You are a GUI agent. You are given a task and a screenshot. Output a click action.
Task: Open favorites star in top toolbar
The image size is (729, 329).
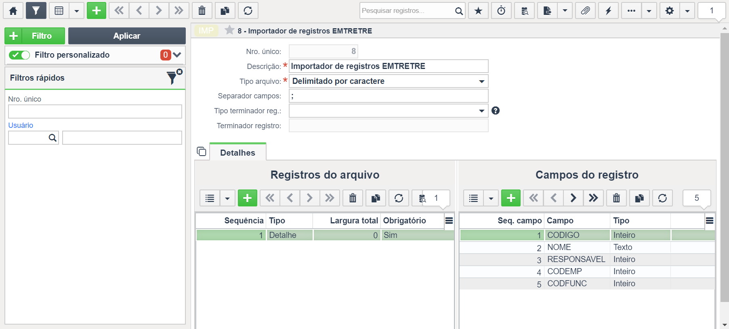click(478, 10)
